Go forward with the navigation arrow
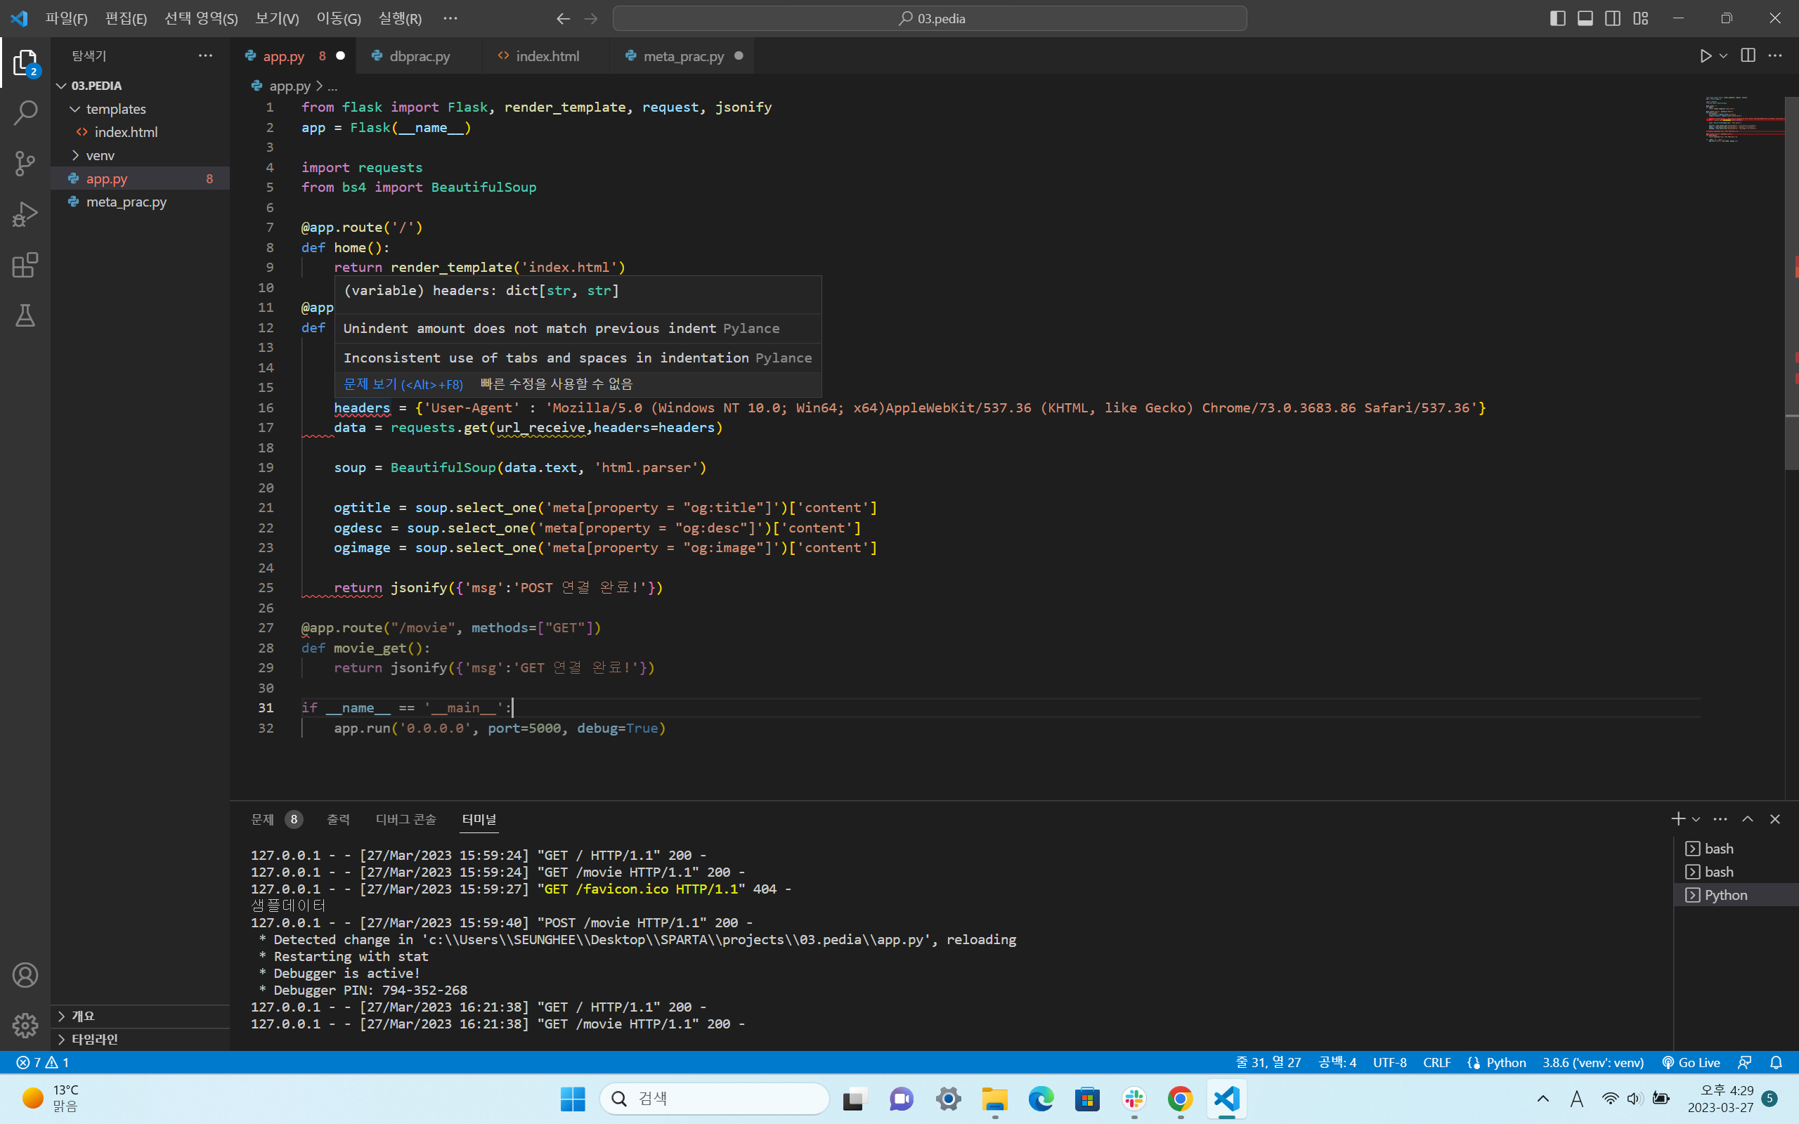 coord(591,18)
